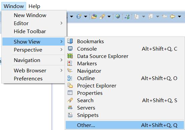Click the Project Explorer folder icon
The width and height of the screenshot is (185, 130).
[x=70, y=85]
